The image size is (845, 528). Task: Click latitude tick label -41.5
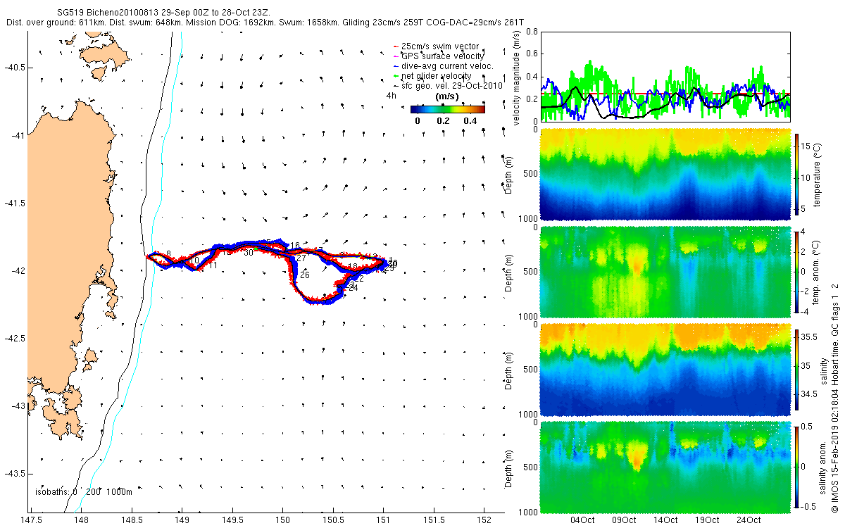click(x=13, y=203)
